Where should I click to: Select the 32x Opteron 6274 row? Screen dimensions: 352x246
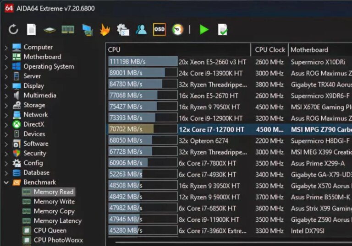click(229, 141)
